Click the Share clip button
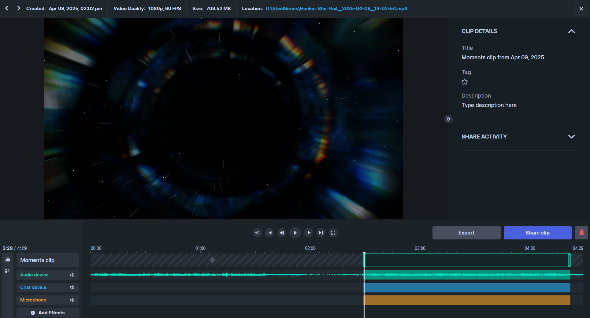The width and height of the screenshot is (590, 318). coord(537,233)
